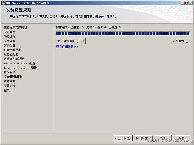Select 设置角色 step in sidebar
The height and width of the screenshot is (145, 194).
pyautogui.click(x=9, y=32)
